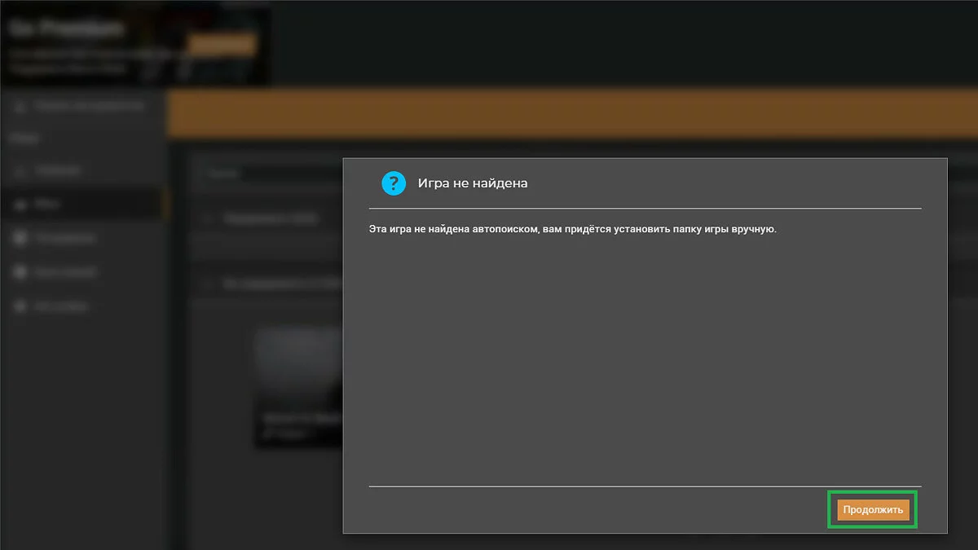Collapse the second games section header chevron
The height and width of the screenshot is (550, 978).
click(x=209, y=284)
